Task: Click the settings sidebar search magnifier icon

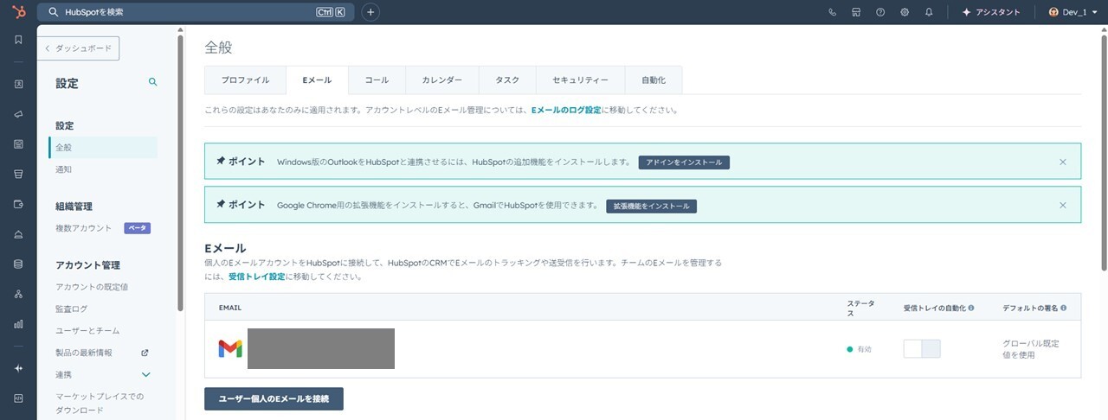Action: coord(153,82)
